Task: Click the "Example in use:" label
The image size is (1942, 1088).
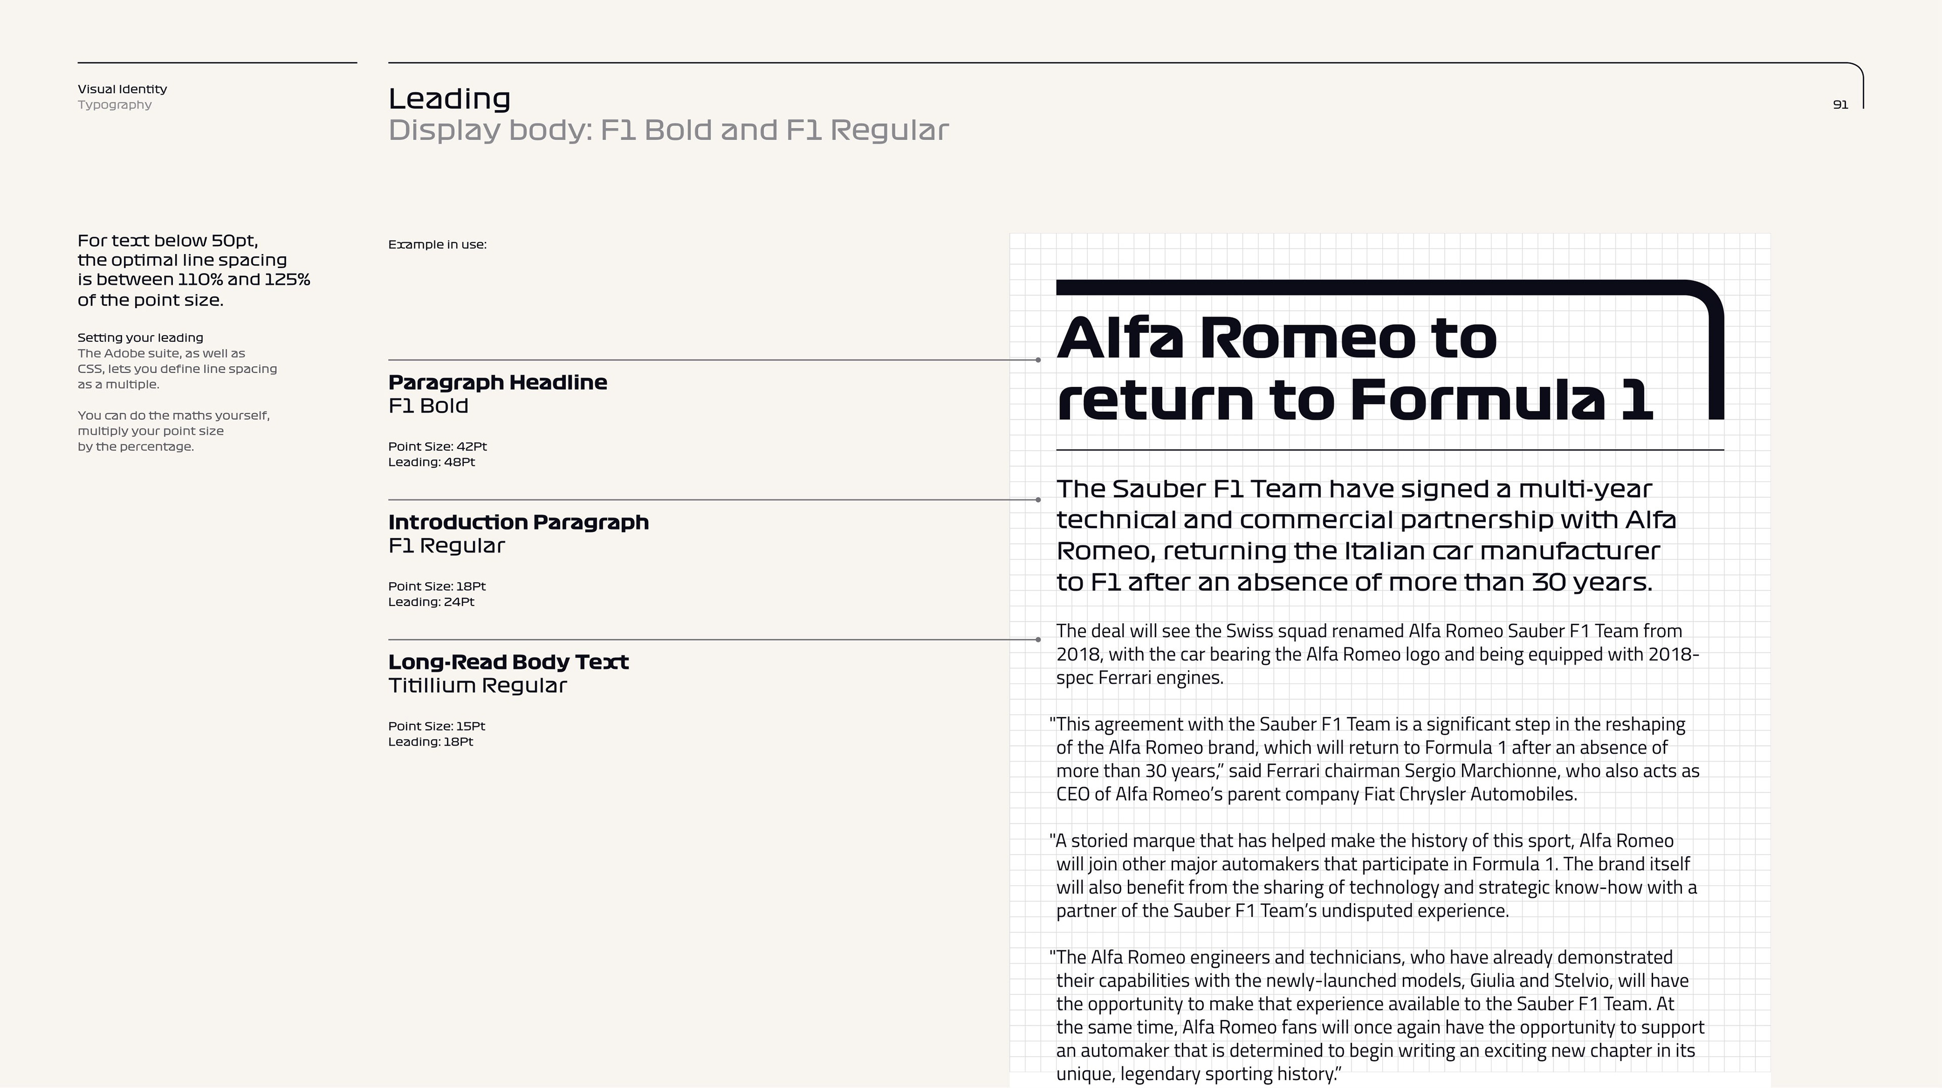Action: coord(437,244)
